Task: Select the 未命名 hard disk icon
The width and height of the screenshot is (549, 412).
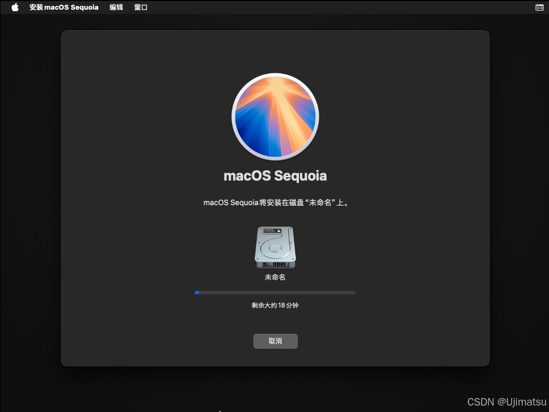Action: 275,248
